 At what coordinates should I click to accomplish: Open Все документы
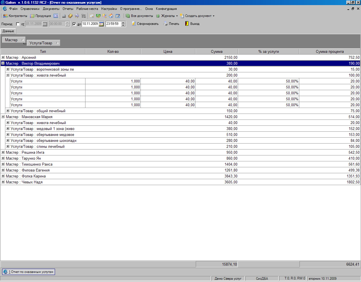tap(139, 16)
